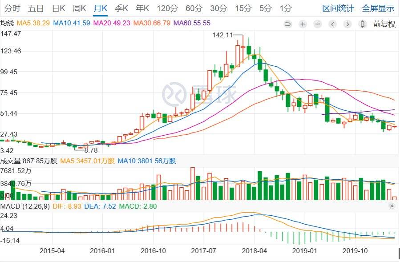Viewport: 400px width, 262px height.
Task: Switch to the 日K tab
Action: pyautogui.click(x=58, y=8)
